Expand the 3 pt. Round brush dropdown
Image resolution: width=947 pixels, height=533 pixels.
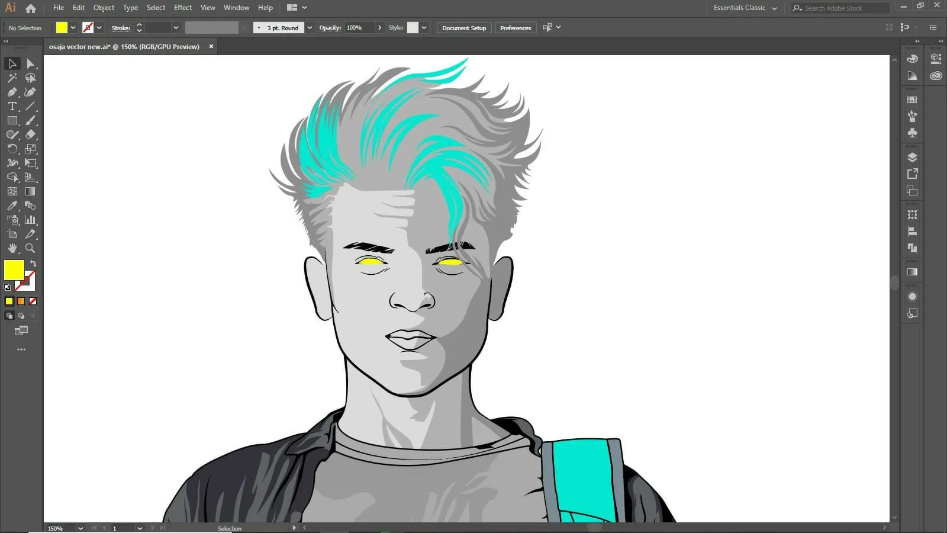[x=310, y=28]
